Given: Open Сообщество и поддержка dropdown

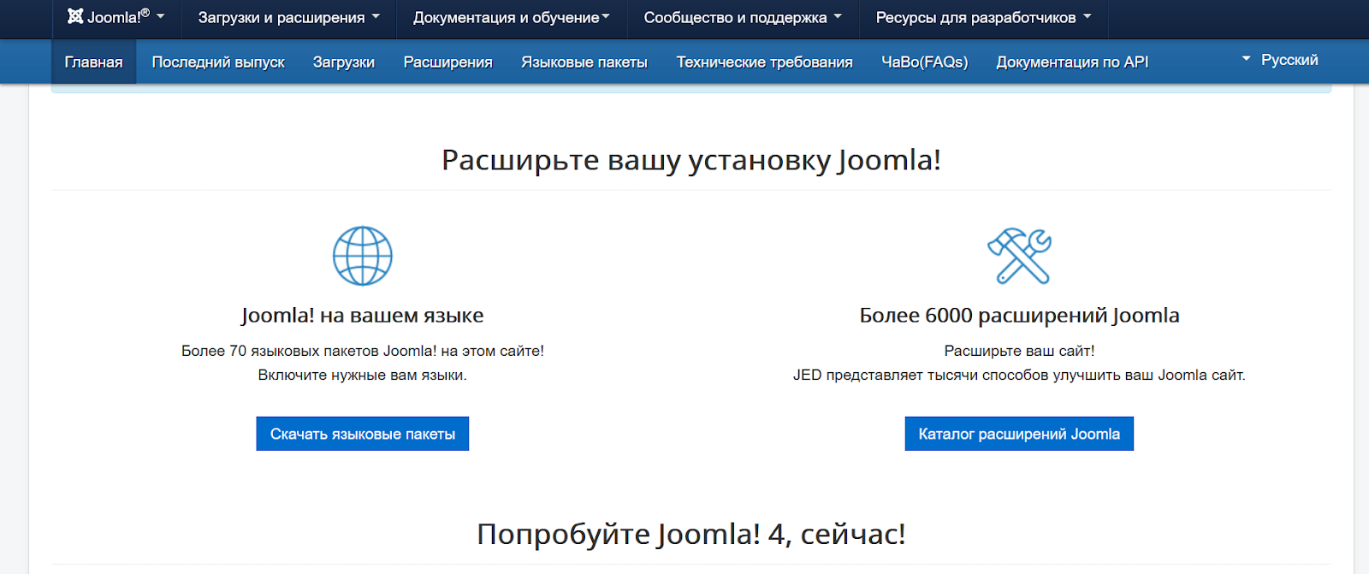Looking at the screenshot, I should (743, 17).
